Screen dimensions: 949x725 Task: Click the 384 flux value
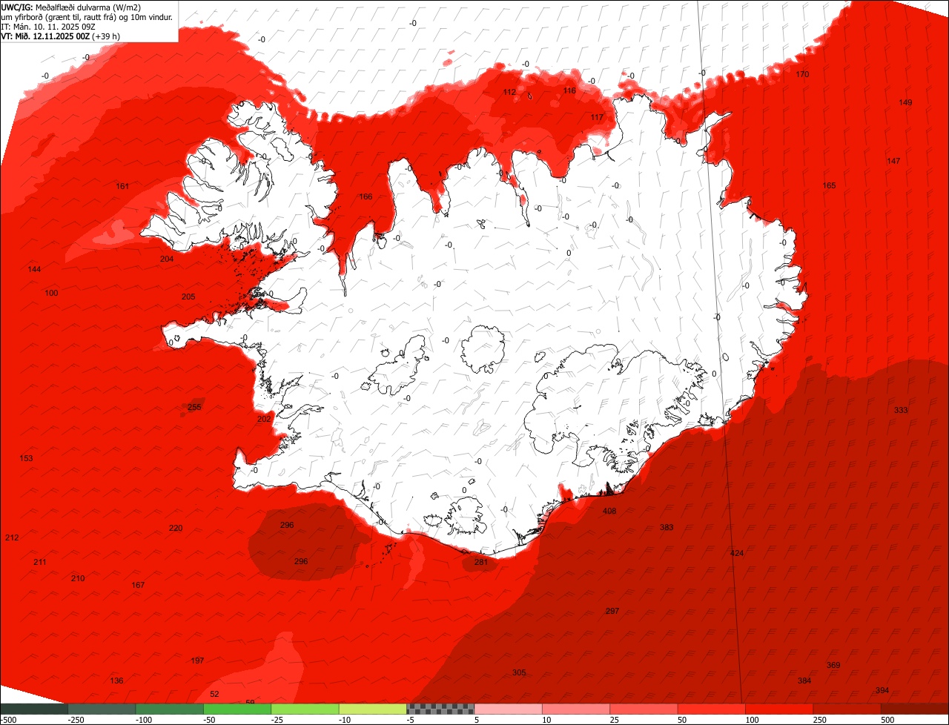(804, 681)
